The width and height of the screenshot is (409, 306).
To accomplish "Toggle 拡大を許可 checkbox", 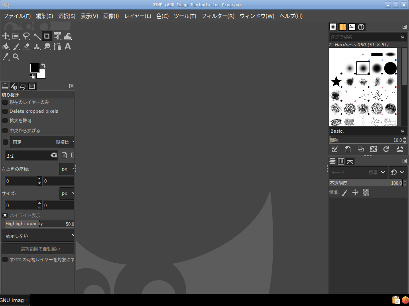I will [x=5, y=120].
